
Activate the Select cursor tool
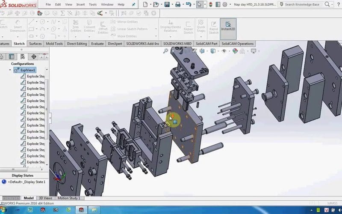tap(199, 4)
